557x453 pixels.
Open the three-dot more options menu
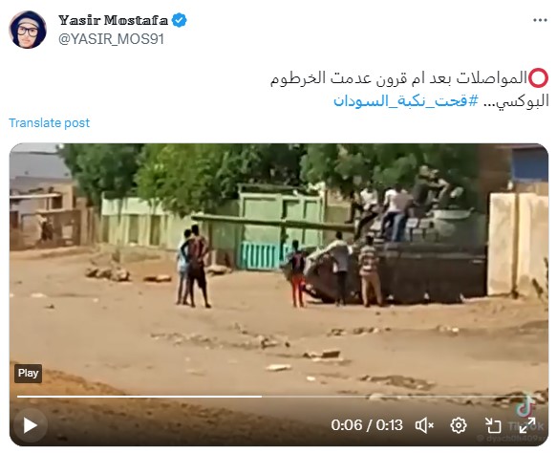point(540,21)
